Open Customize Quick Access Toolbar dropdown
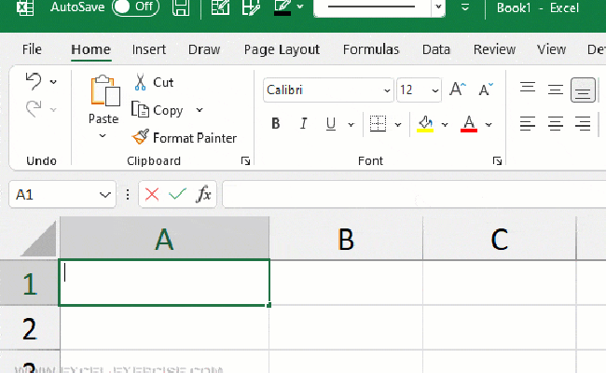Viewport: 606px width, 373px height. (x=465, y=7)
